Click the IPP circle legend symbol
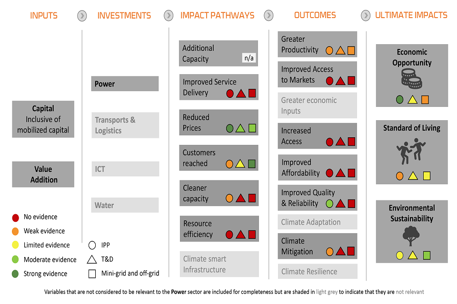This screenshot has height=304, width=457. pyautogui.click(x=92, y=246)
